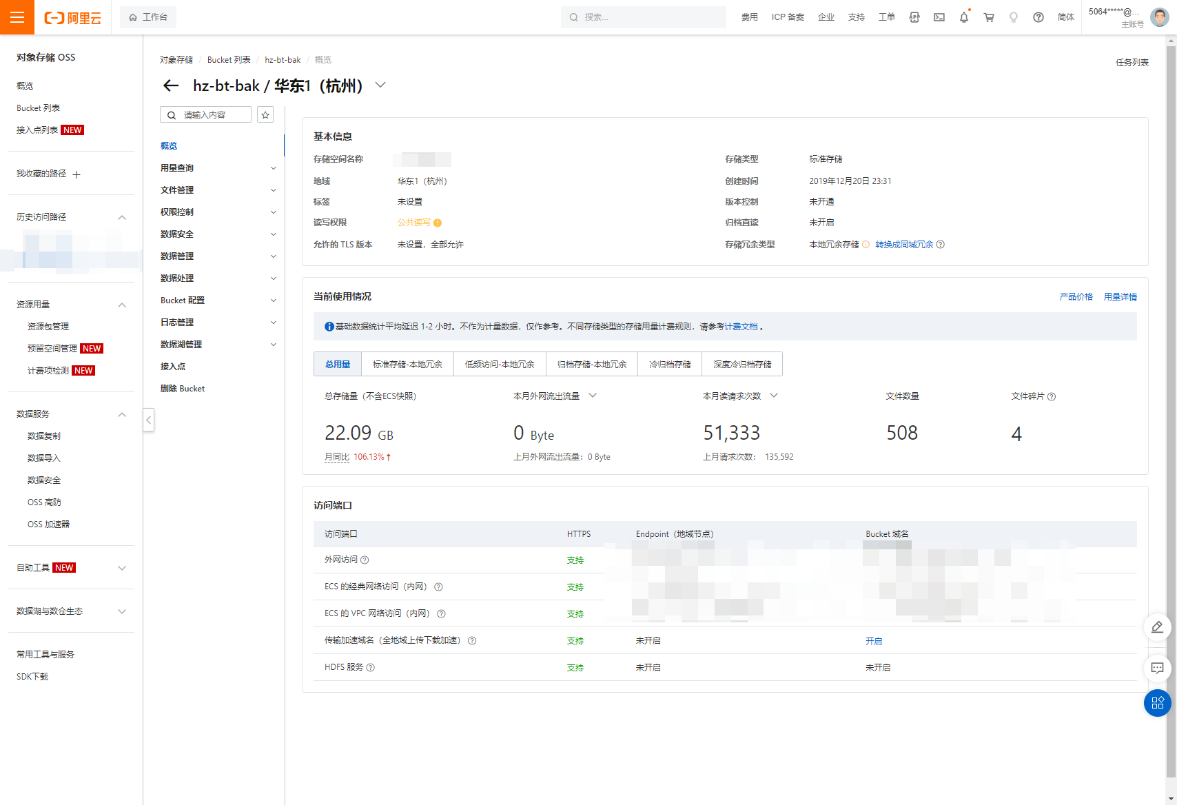The height and width of the screenshot is (805, 1177).
Task: Click the notification bell icon
Action: (x=963, y=17)
